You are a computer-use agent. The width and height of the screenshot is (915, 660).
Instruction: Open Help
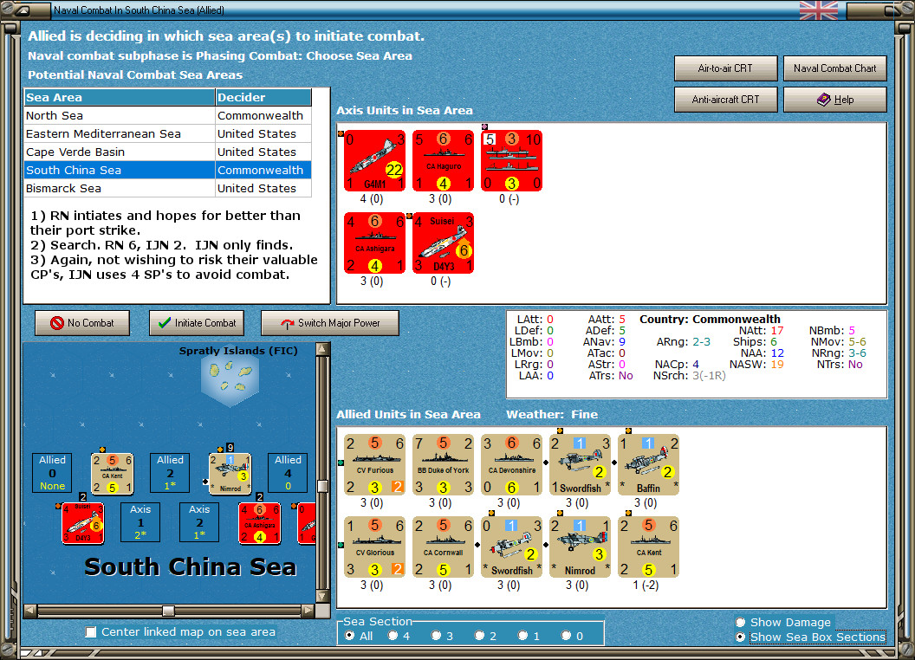[835, 100]
